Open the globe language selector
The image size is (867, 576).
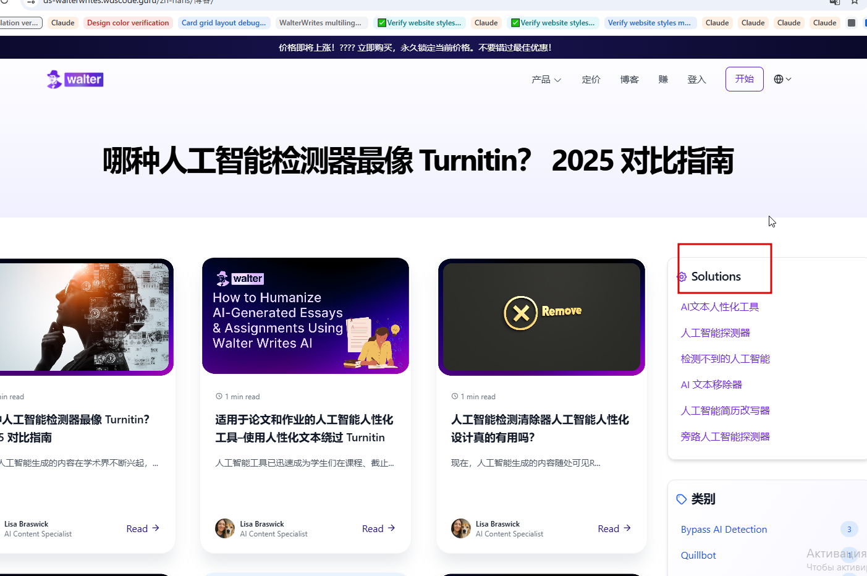click(782, 79)
